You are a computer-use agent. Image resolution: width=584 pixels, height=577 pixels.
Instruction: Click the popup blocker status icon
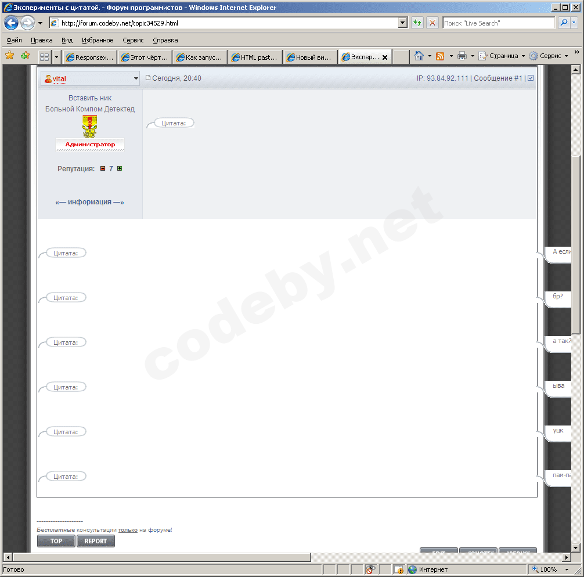[370, 569]
